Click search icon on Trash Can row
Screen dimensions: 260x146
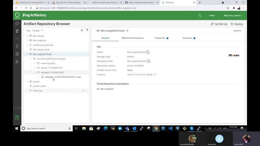point(83,90)
